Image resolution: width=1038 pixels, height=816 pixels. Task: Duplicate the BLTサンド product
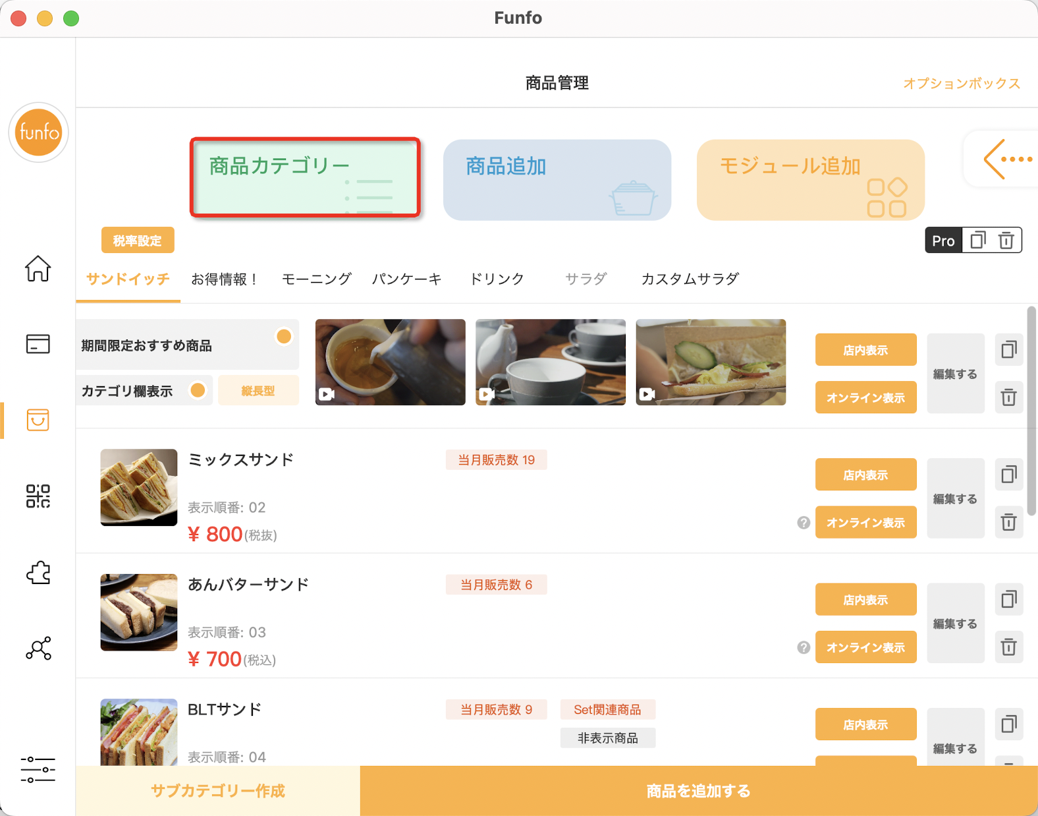click(x=1008, y=724)
